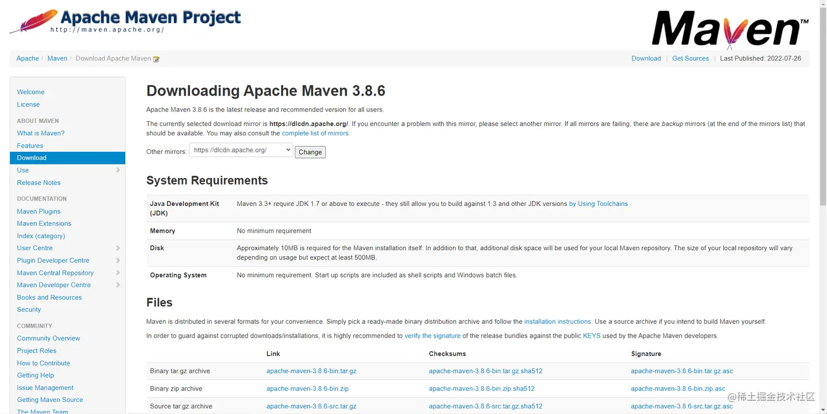
Task: Click the page vertical scrollbar thumb
Action: (823, 107)
